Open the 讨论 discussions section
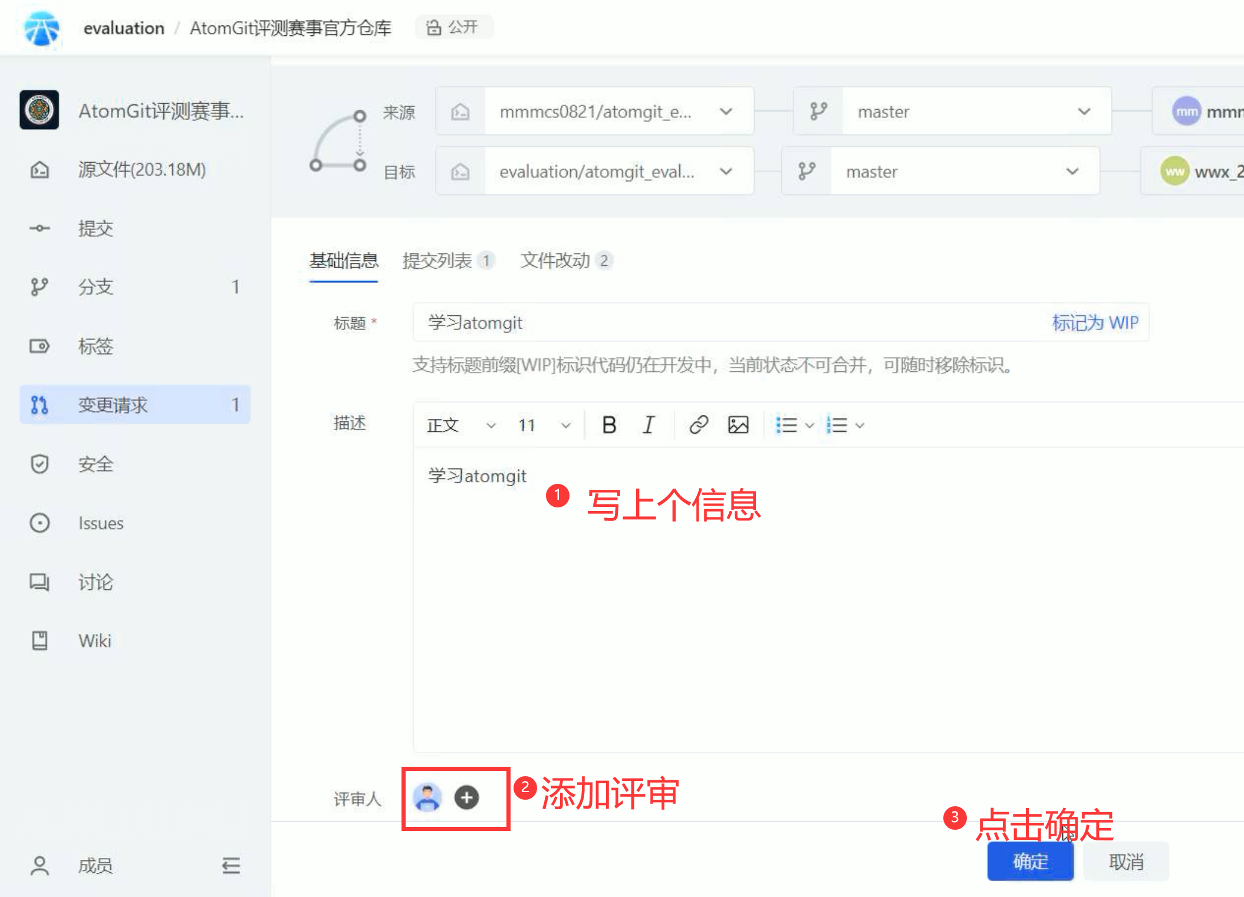 [x=94, y=582]
